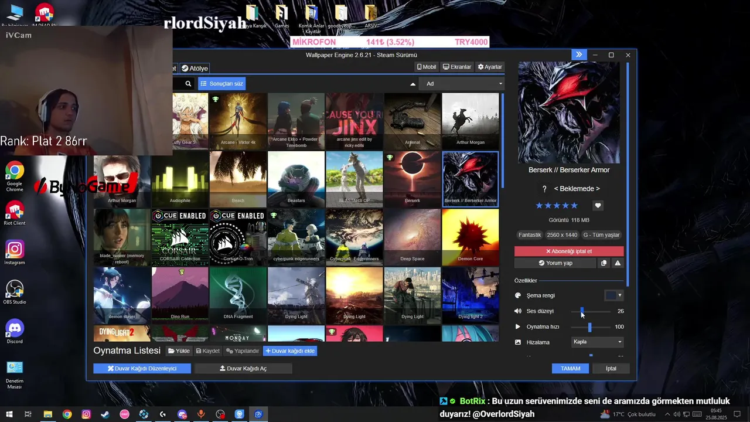Add wallpaper to favorites with heart icon

[598, 206]
